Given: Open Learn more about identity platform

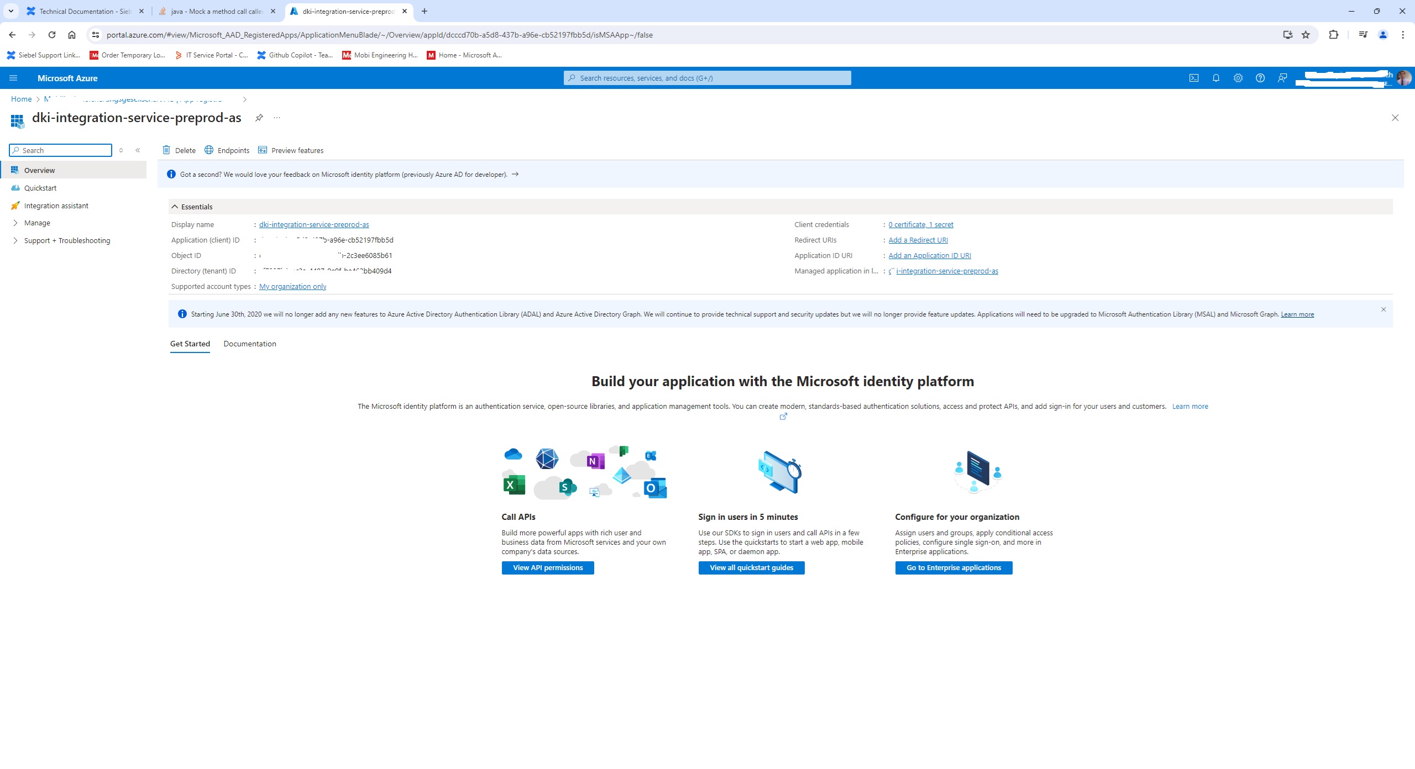Looking at the screenshot, I should (x=1190, y=406).
